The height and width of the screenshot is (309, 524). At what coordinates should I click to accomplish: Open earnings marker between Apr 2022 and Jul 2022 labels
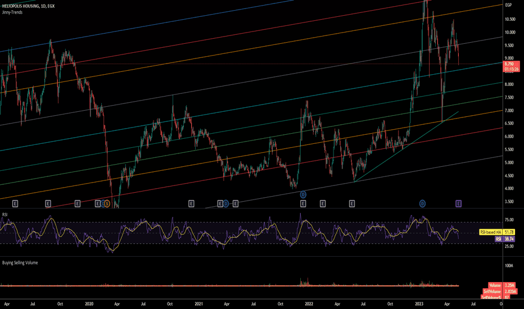point(352,203)
